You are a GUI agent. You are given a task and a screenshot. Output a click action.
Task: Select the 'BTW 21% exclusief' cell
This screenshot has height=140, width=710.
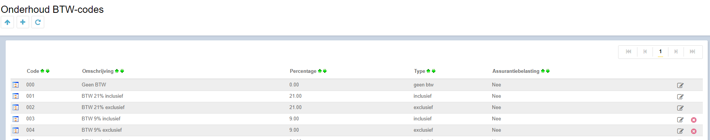coord(103,107)
